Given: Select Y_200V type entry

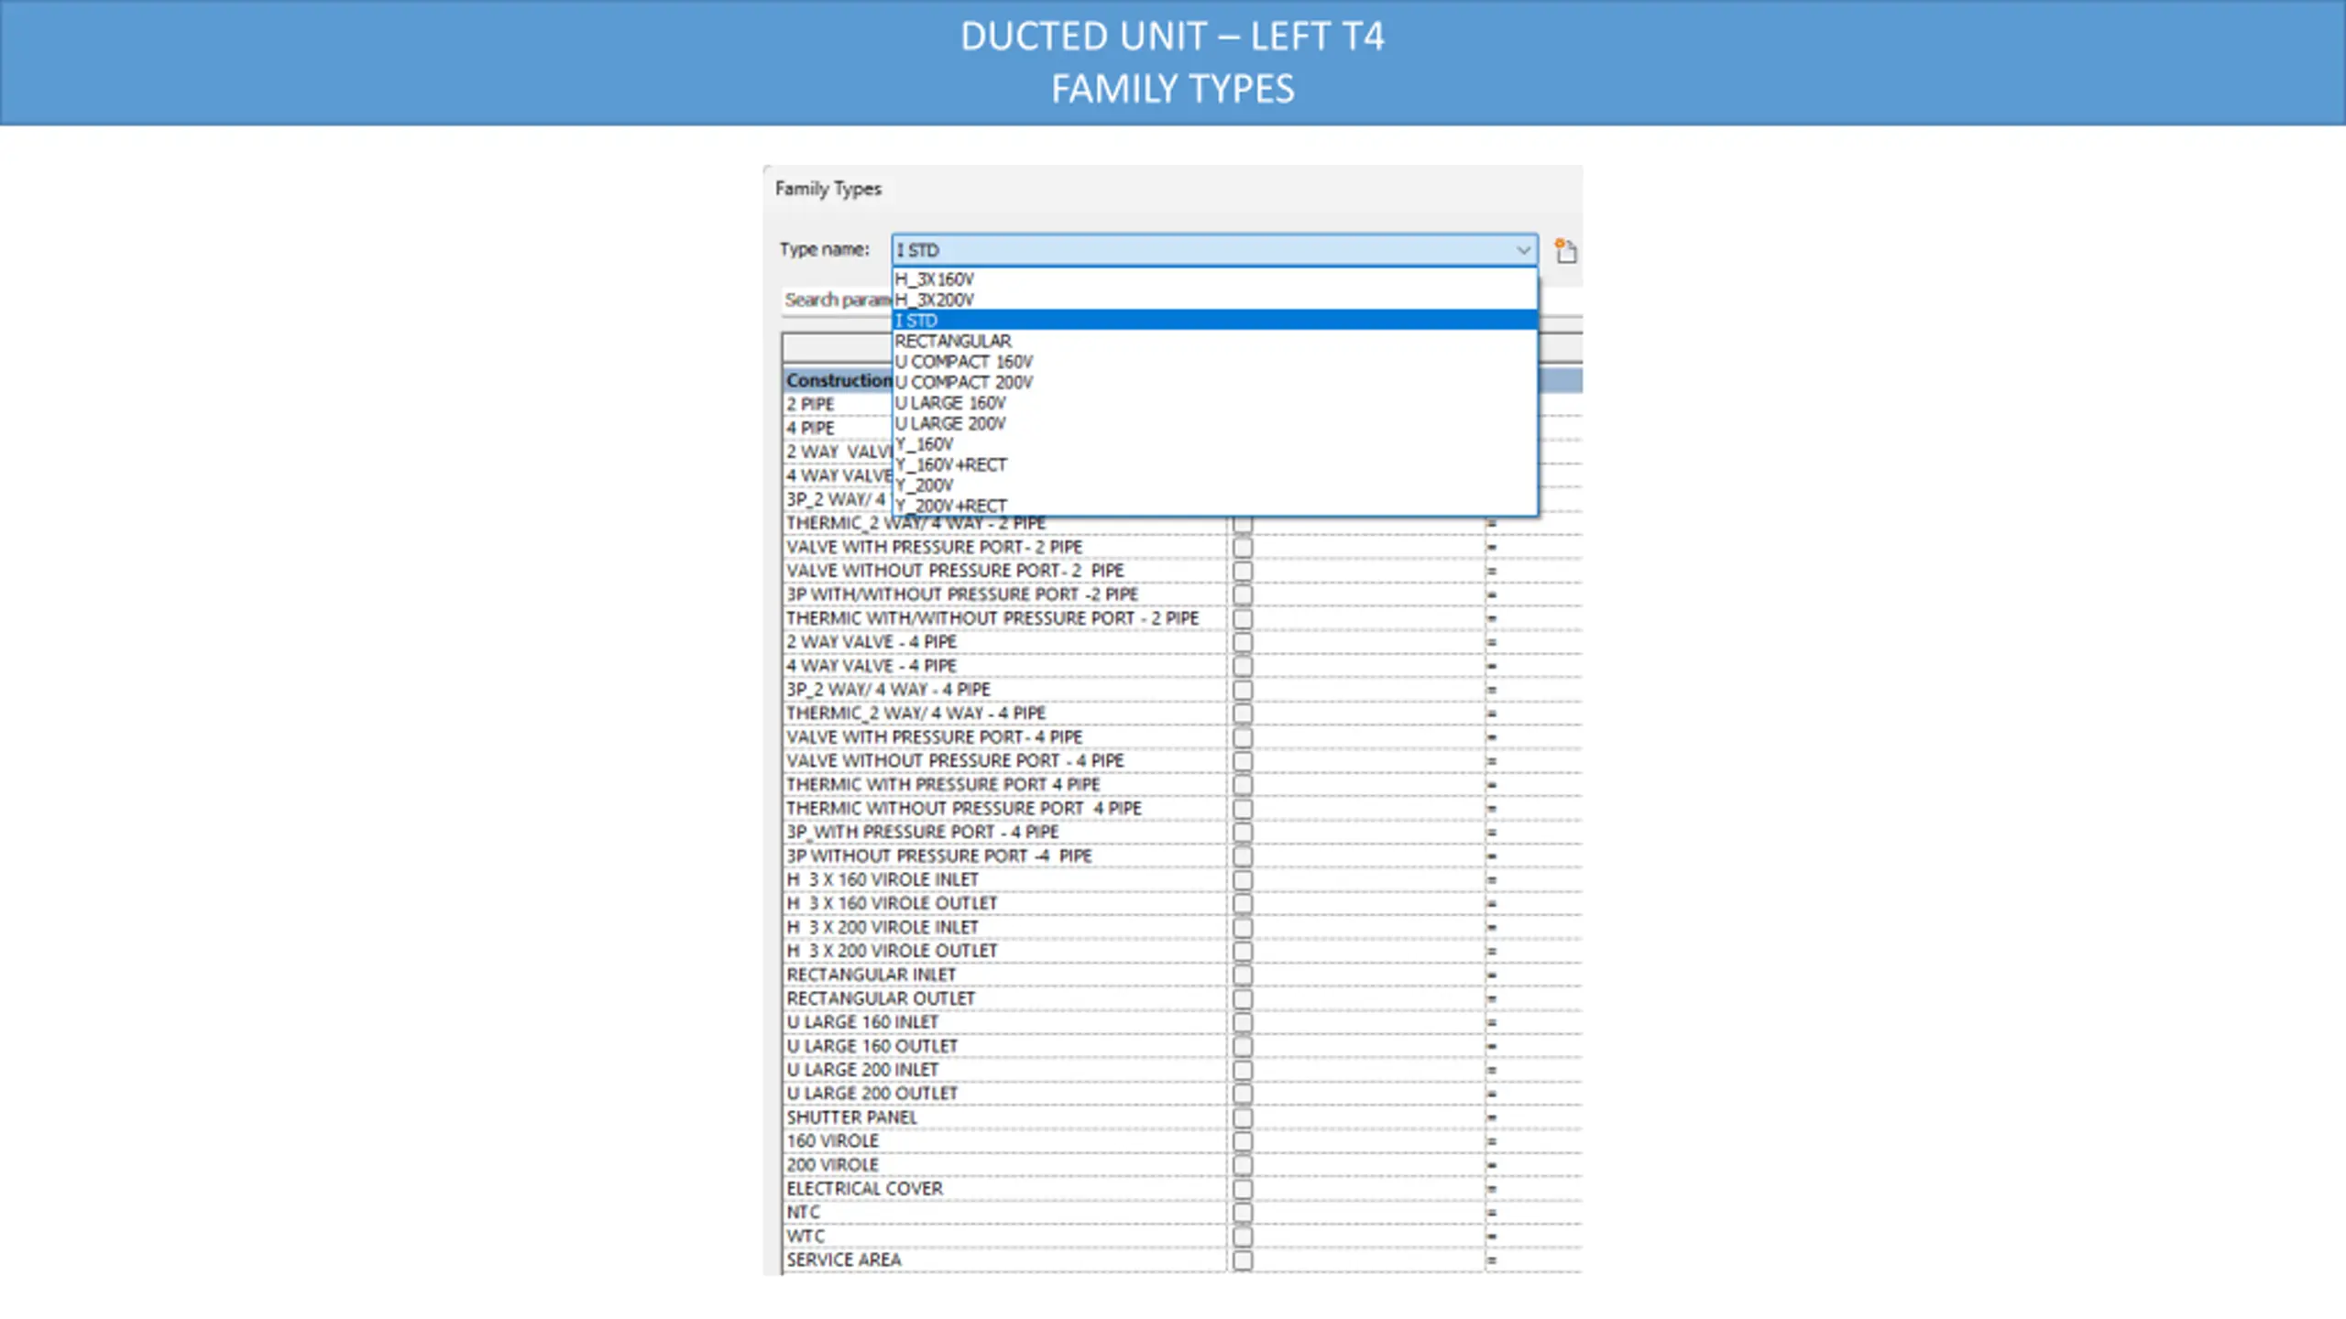Looking at the screenshot, I should (1214, 485).
